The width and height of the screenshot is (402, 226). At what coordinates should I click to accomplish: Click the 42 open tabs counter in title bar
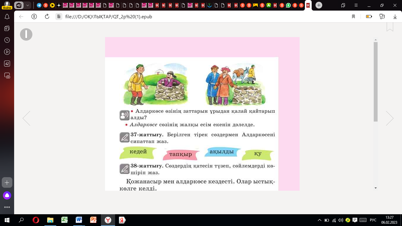point(19,5)
